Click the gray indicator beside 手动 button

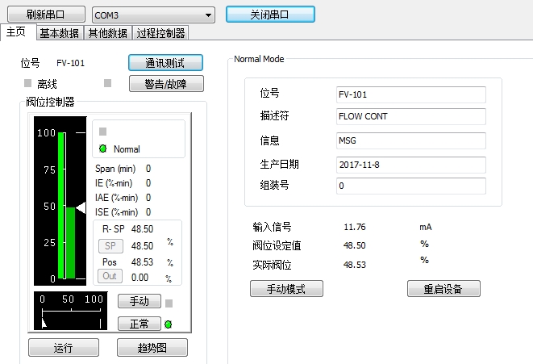click(169, 303)
